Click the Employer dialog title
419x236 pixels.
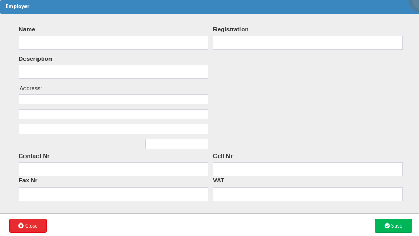pyautogui.click(x=17, y=6)
